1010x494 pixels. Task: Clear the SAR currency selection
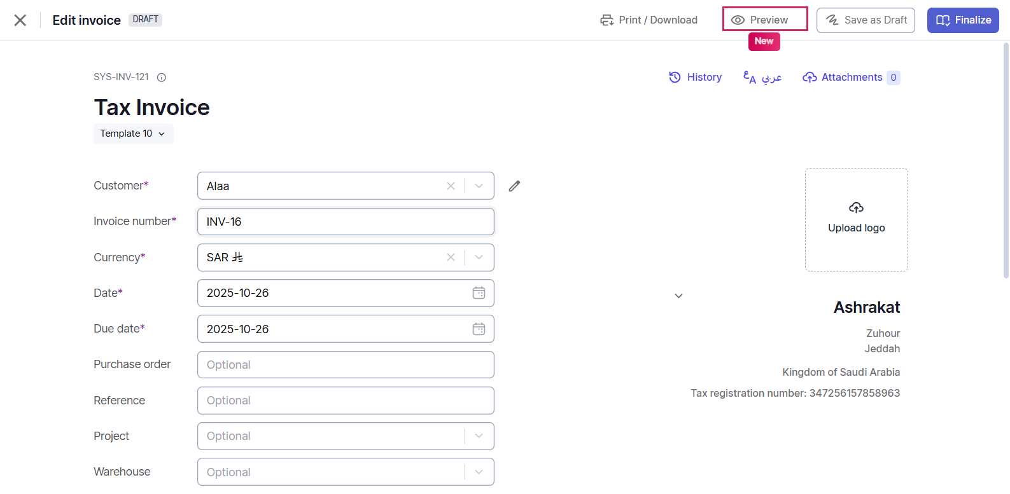(x=451, y=257)
